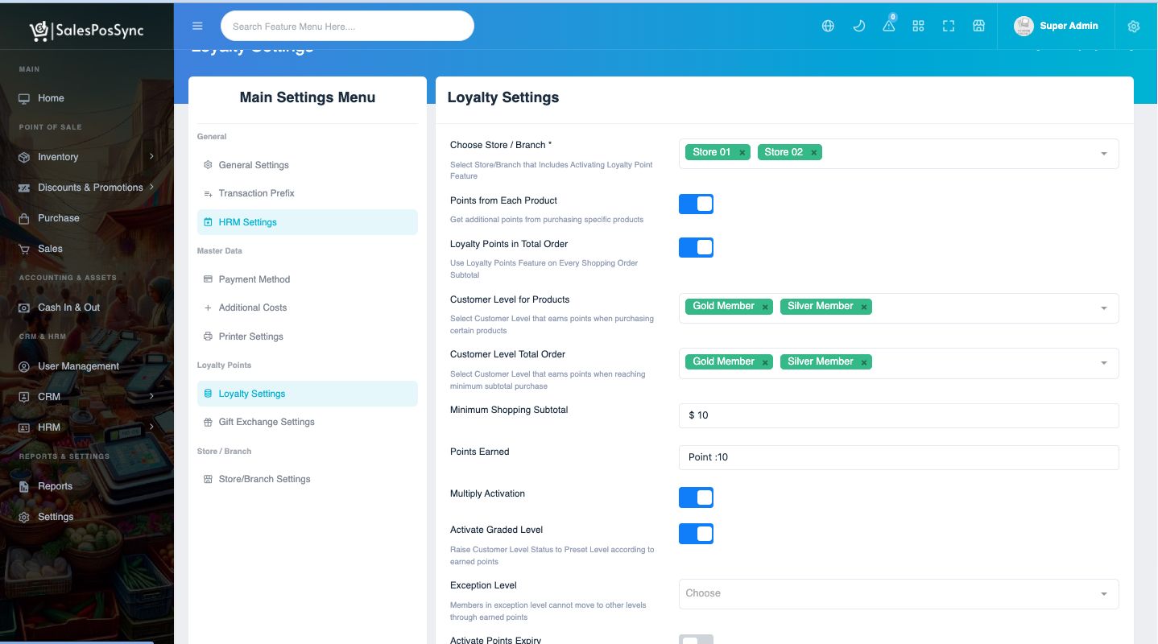Click the Minimum Shopping Subtotal field
Viewport: 1158px width, 644px height.
[898, 415]
